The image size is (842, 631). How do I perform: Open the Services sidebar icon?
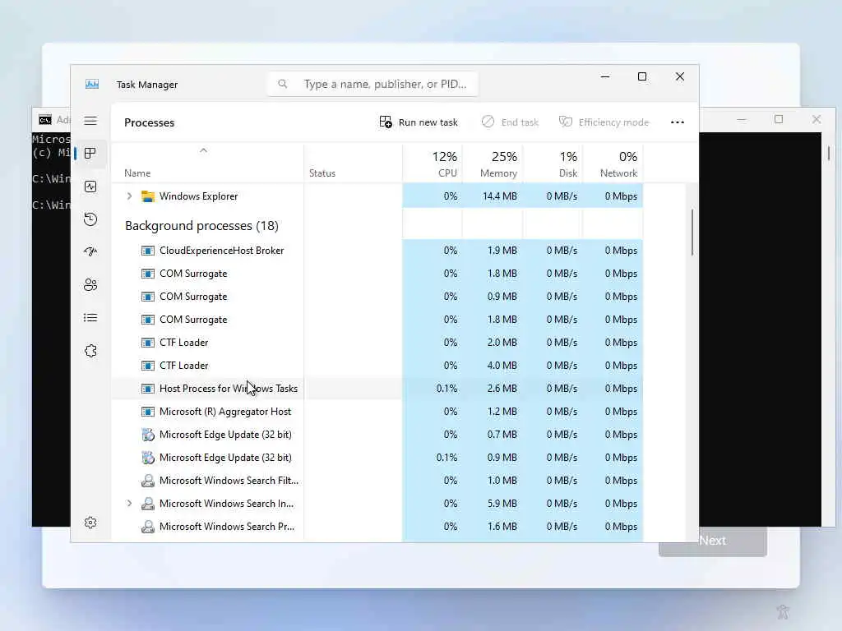point(90,351)
